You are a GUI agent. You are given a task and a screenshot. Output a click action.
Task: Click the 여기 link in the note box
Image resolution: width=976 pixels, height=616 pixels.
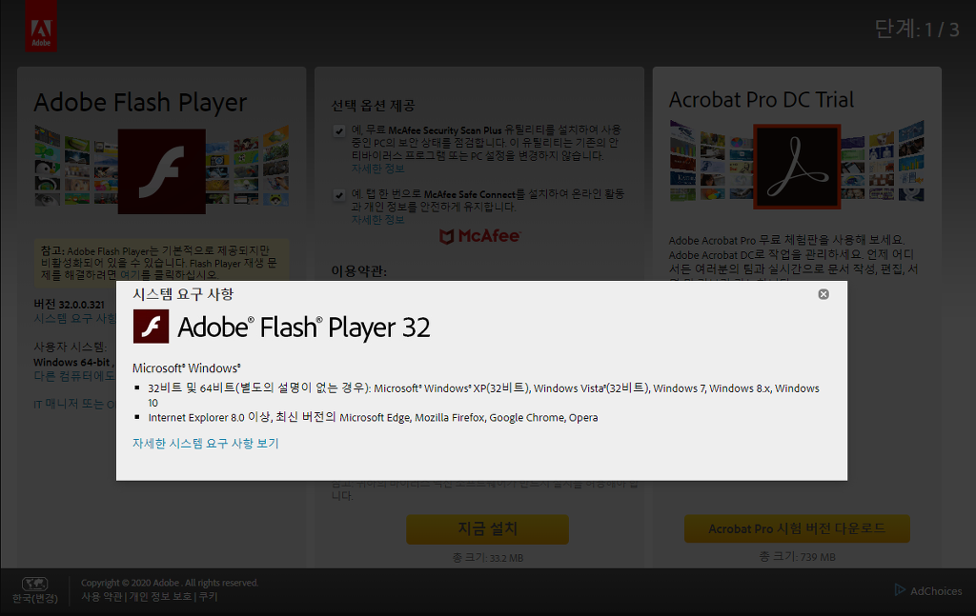(x=130, y=274)
